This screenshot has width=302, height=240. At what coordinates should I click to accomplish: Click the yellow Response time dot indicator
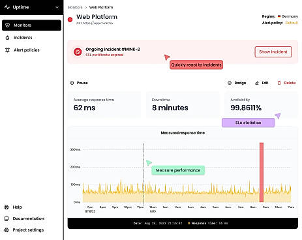[189, 223]
